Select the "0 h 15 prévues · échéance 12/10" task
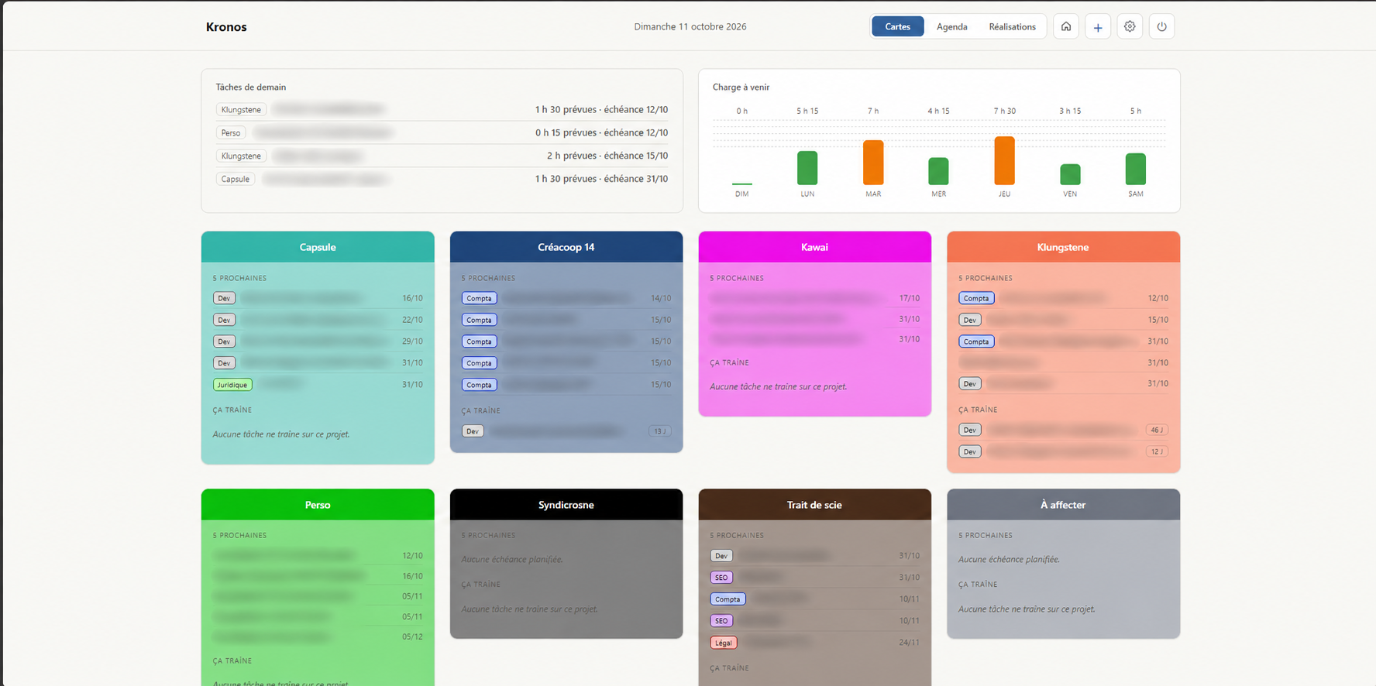 (x=442, y=132)
